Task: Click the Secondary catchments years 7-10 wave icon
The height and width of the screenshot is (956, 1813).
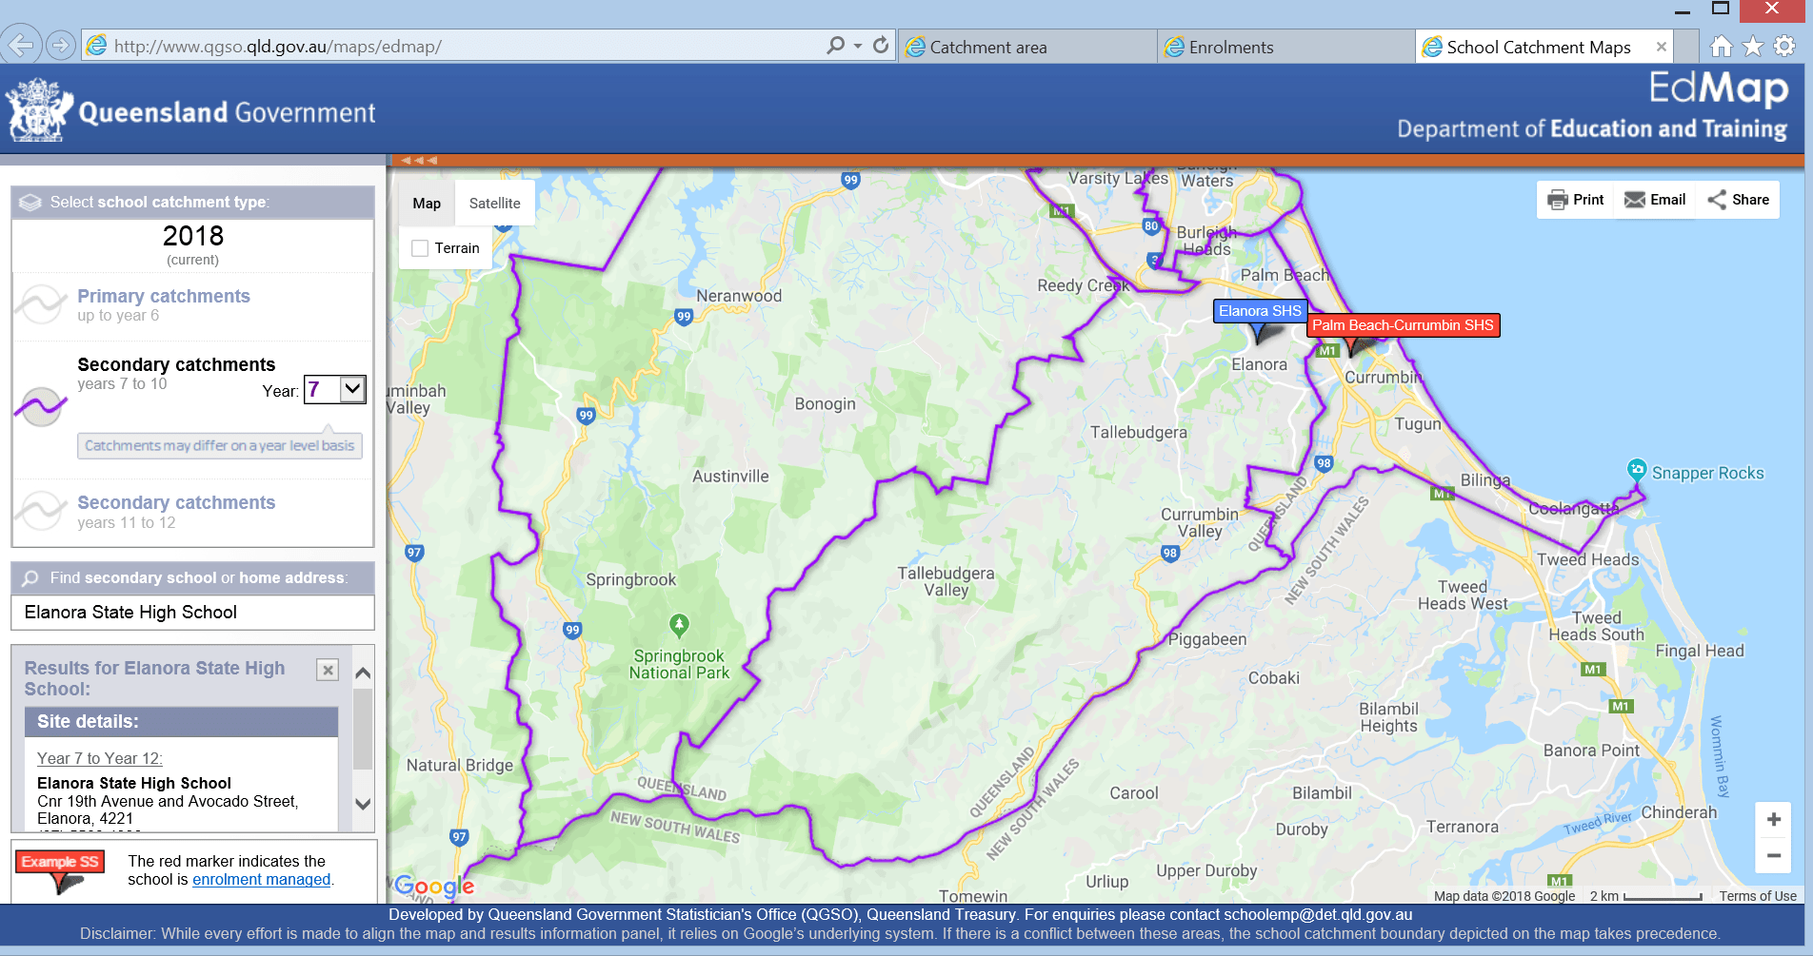Action: point(41,406)
